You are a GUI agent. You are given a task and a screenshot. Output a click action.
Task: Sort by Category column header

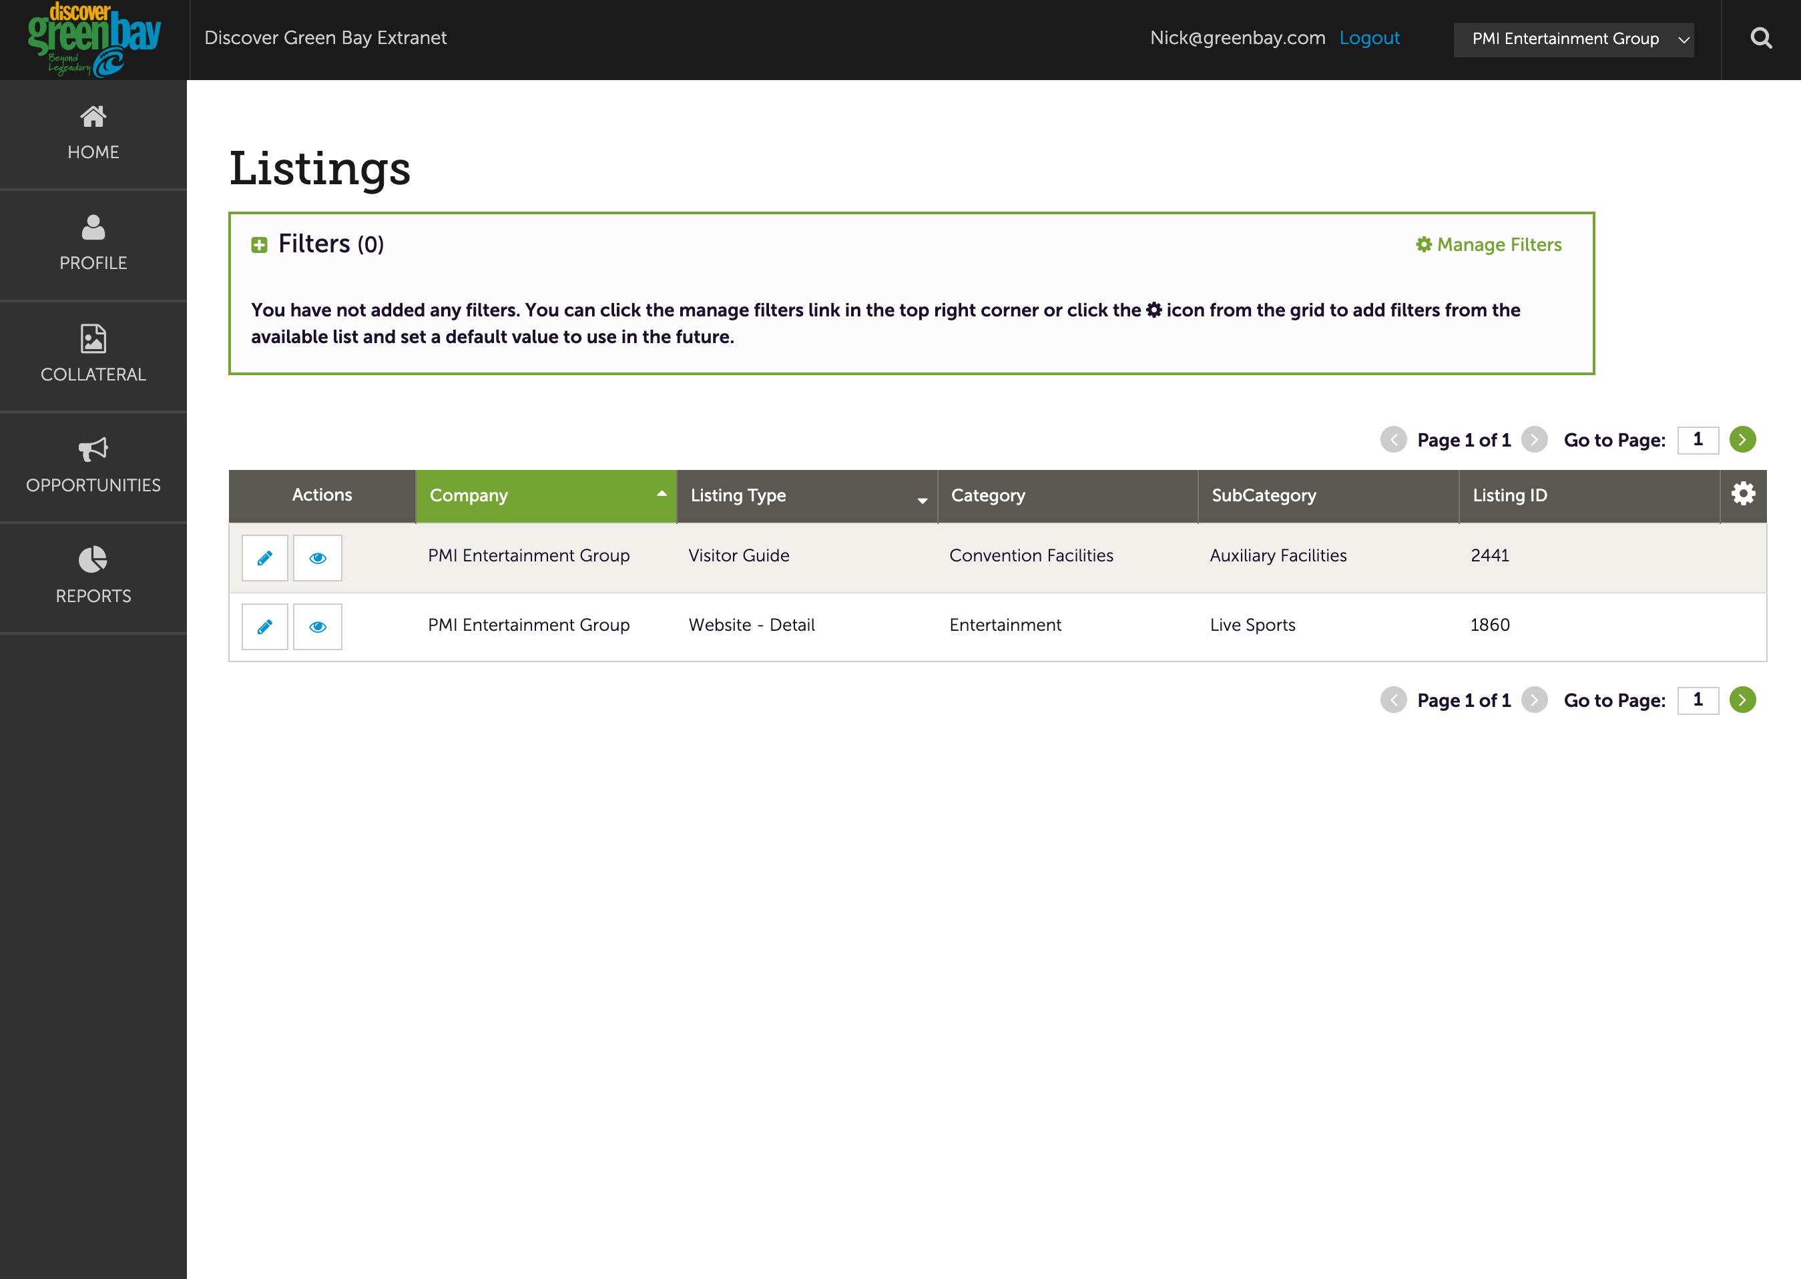pyautogui.click(x=1068, y=496)
